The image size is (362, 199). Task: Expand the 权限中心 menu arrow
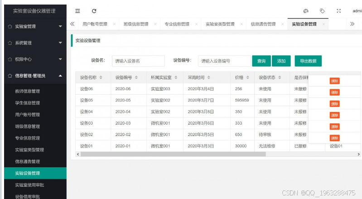click(60, 59)
